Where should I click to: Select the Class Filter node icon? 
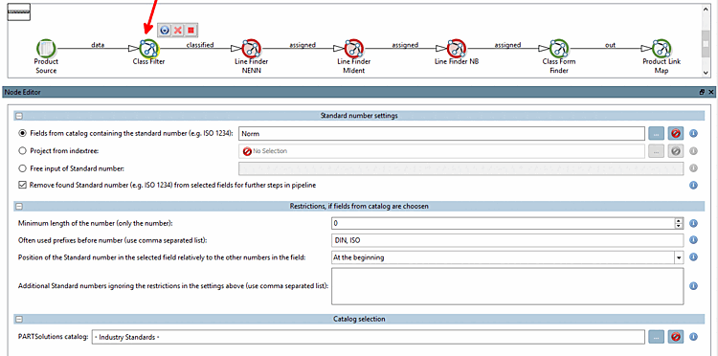pos(147,48)
